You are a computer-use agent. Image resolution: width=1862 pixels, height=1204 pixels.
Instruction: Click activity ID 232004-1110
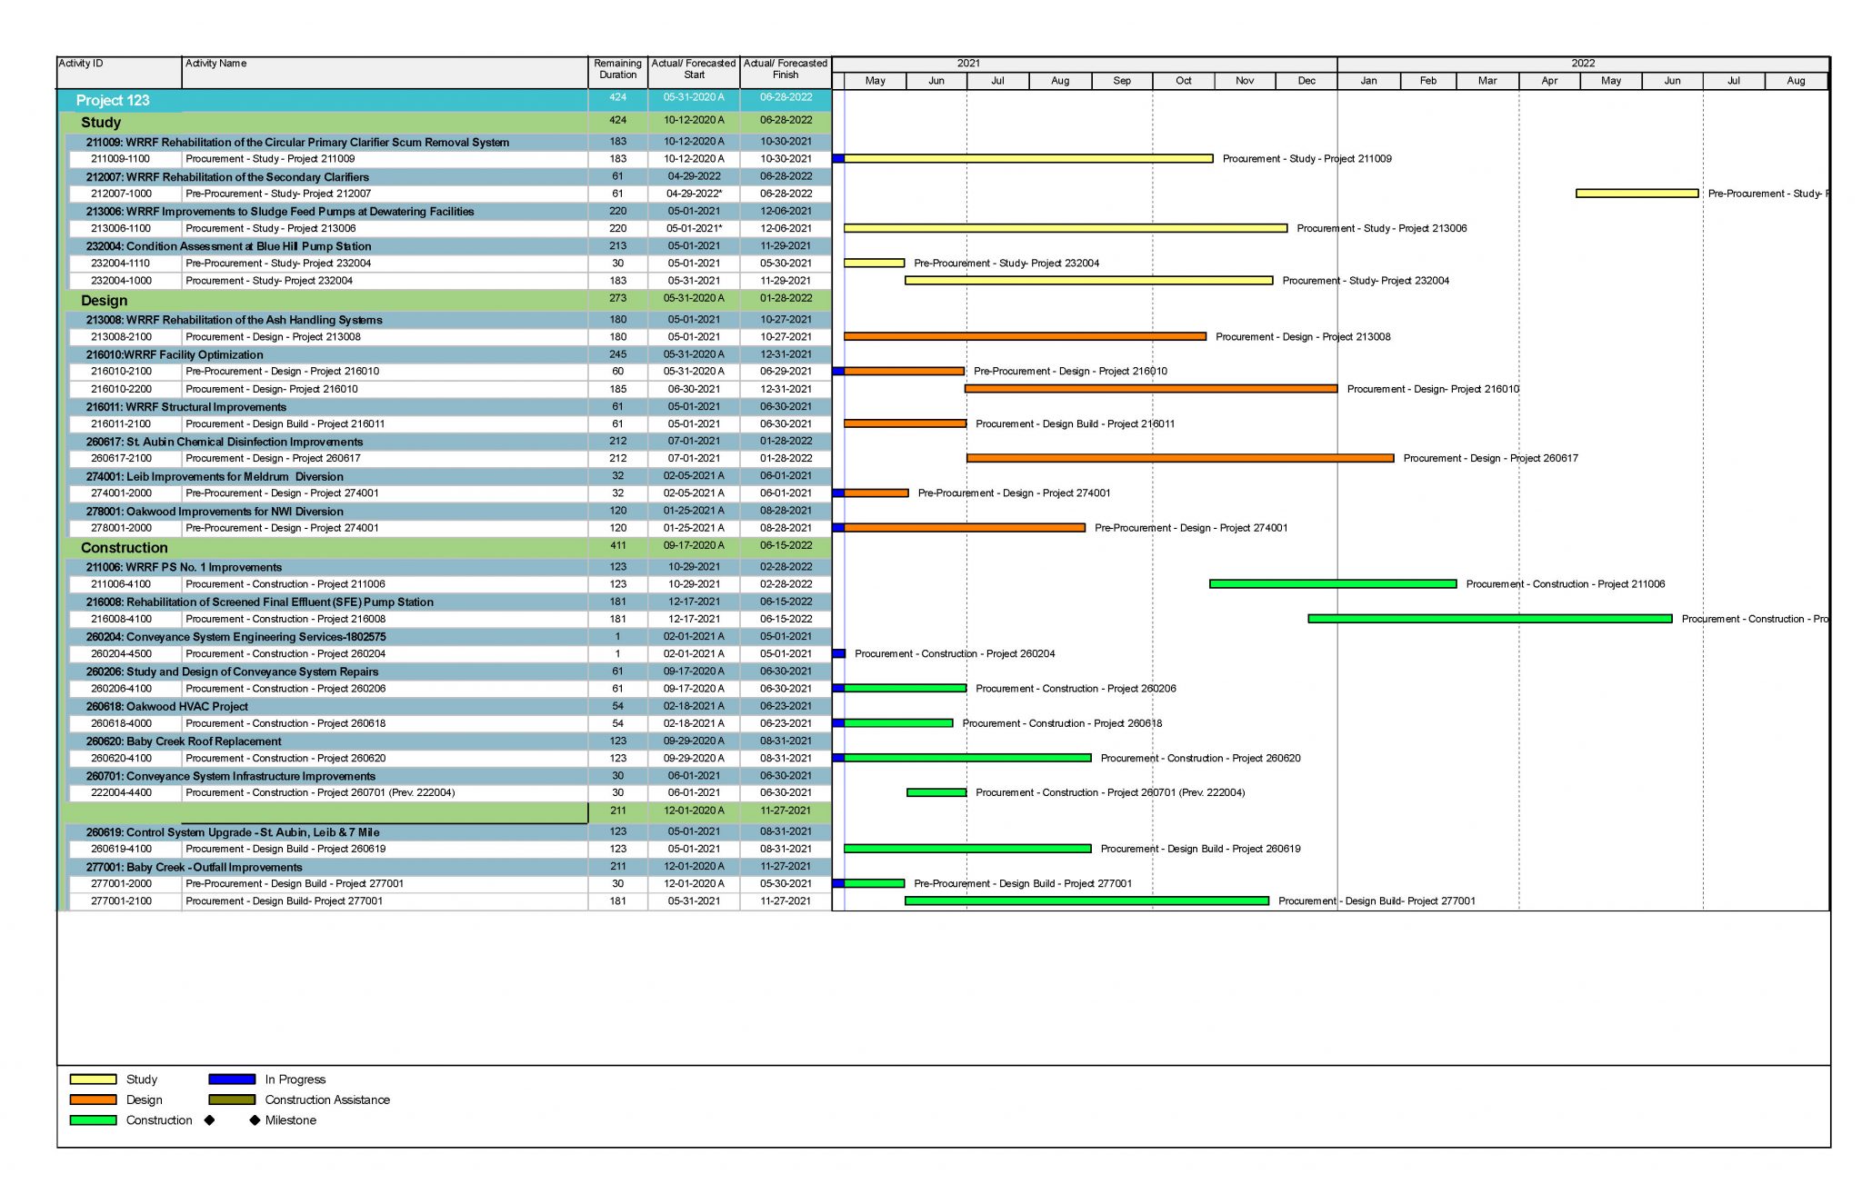pos(120,264)
